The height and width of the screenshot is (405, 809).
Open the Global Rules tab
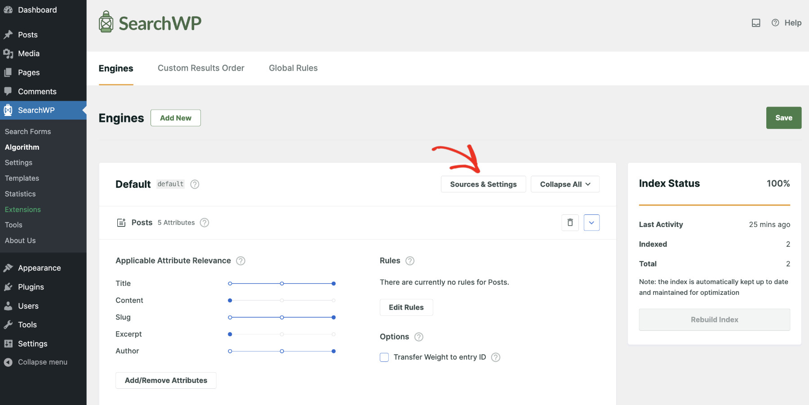click(293, 68)
